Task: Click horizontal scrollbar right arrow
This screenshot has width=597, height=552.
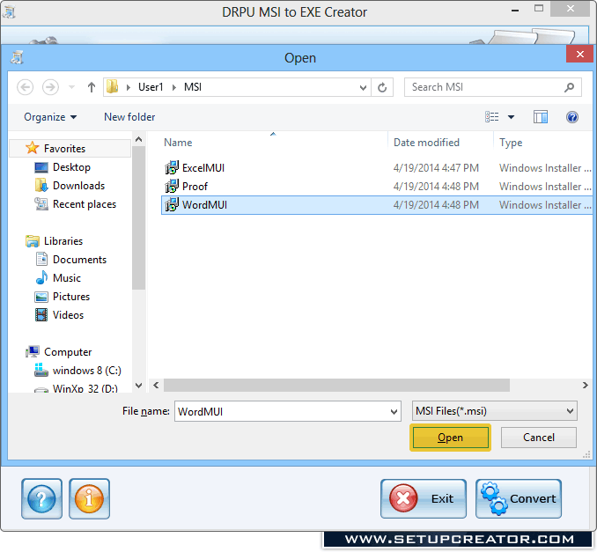Action: 586,386
